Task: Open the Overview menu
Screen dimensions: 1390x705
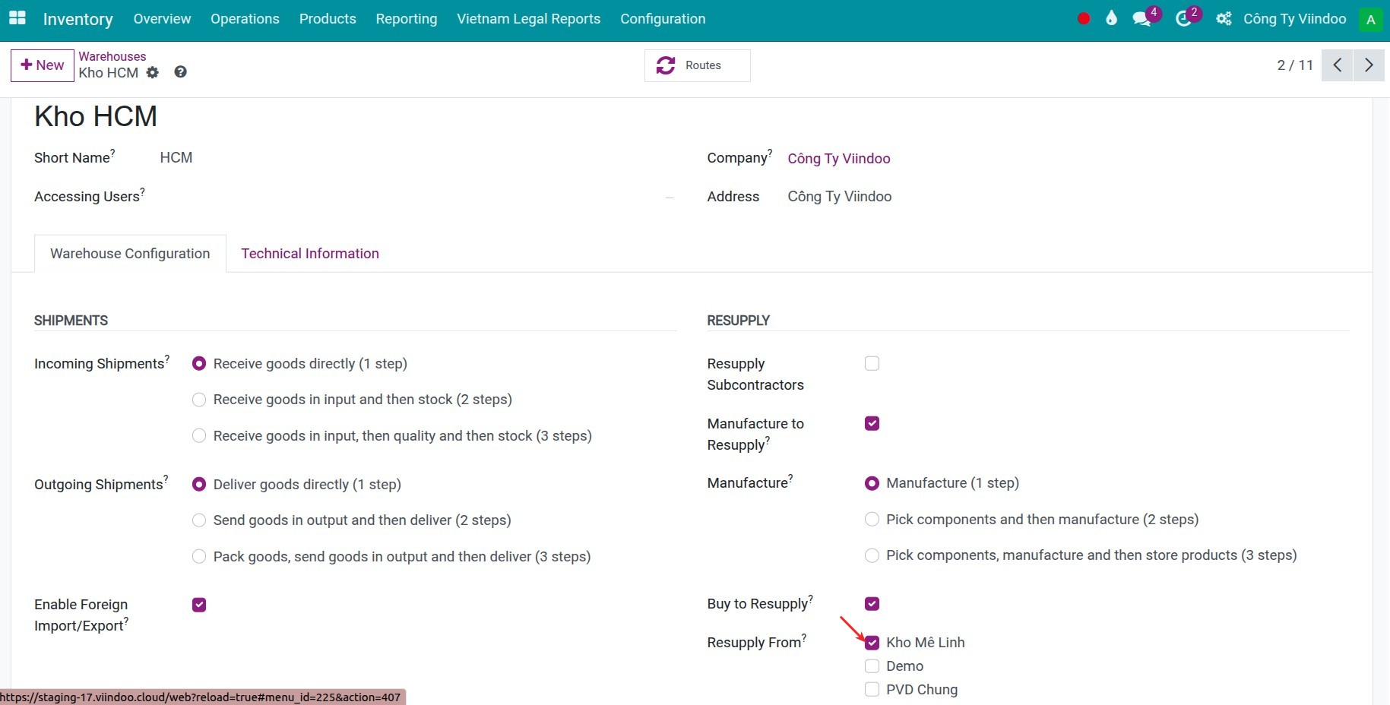Action: pyautogui.click(x=162, y=19)
